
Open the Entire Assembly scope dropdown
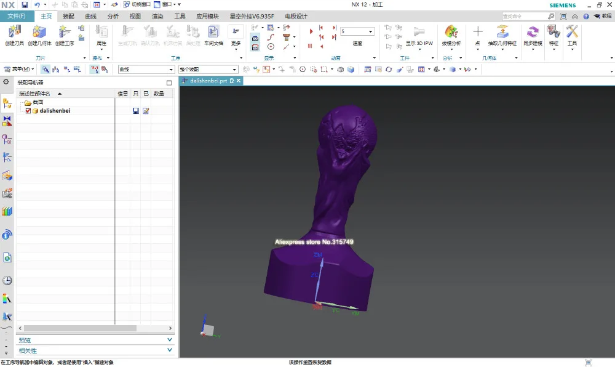pos(208,70)
